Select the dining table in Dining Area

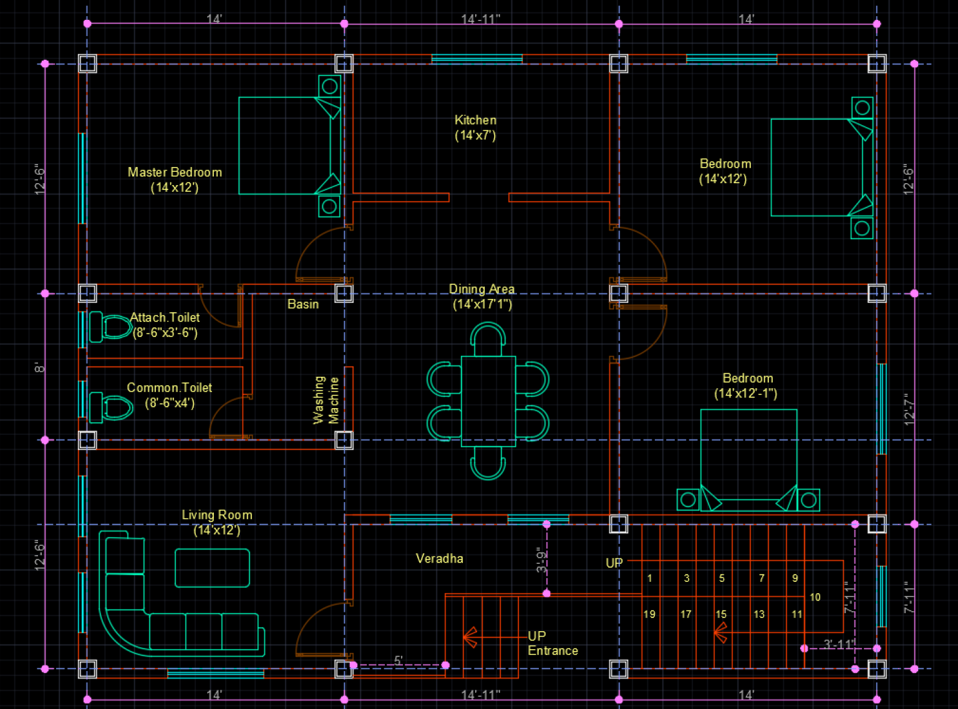(488, 401)
